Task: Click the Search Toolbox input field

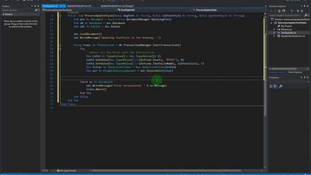Action: pyautogui.click(x=18, y=10)
